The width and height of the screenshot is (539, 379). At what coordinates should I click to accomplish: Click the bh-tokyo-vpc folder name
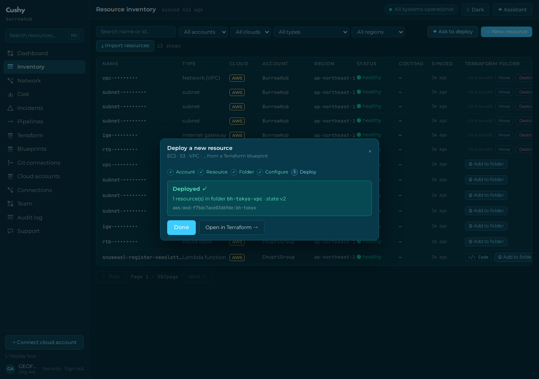(x=245, y=199)
